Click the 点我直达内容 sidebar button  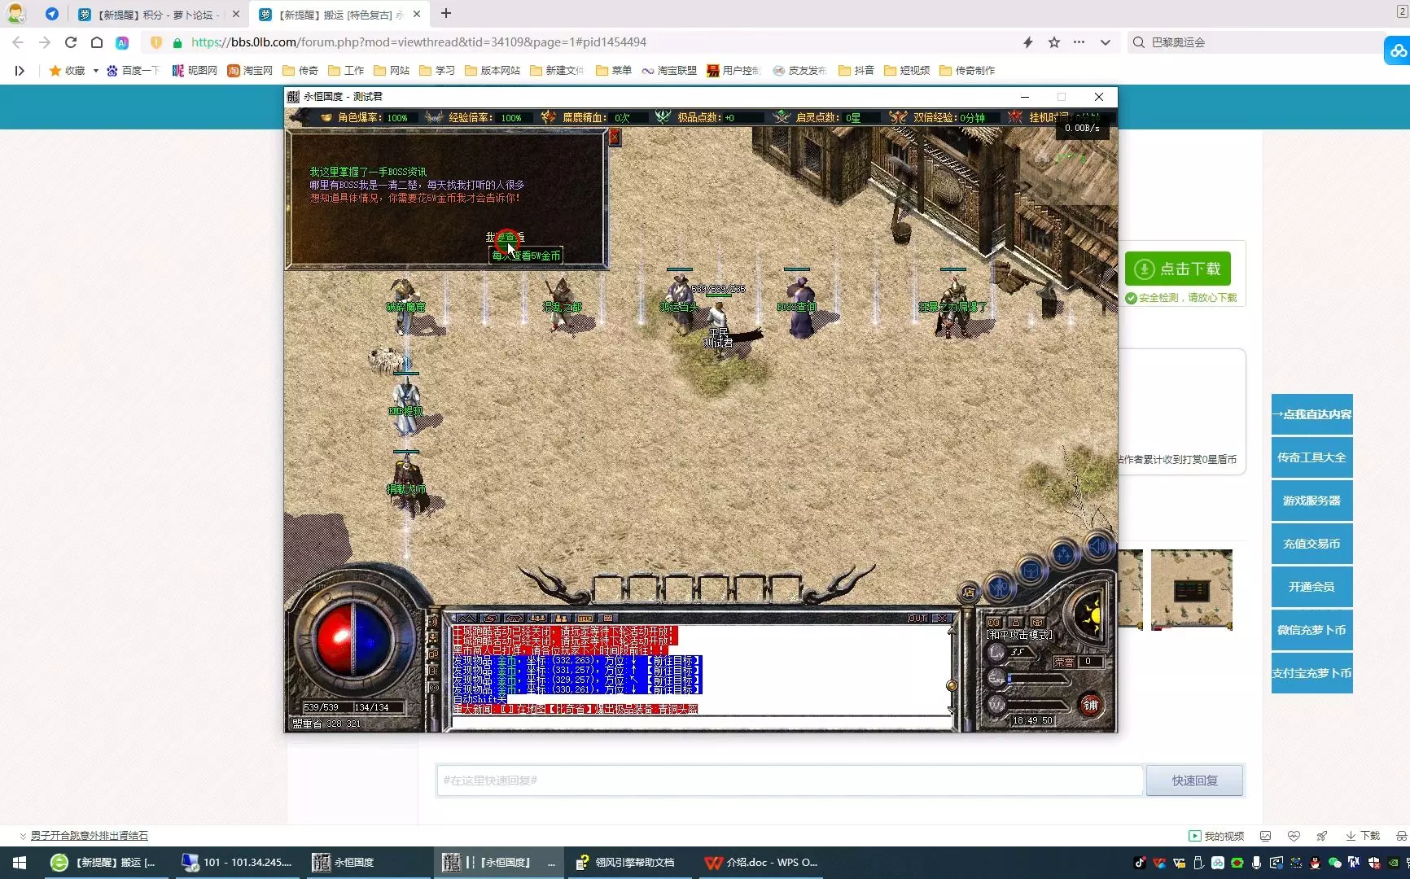coord(1312,414)
